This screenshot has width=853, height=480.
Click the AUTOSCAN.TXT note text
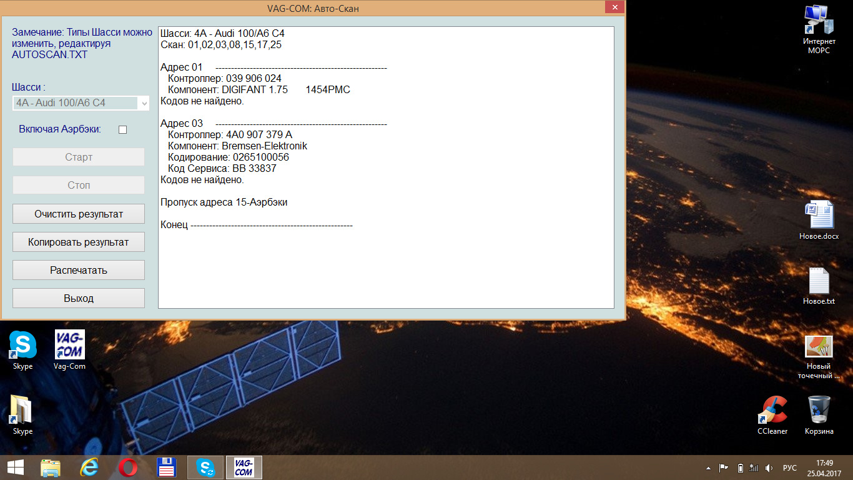pyautogui.click(x=49, y=54)
